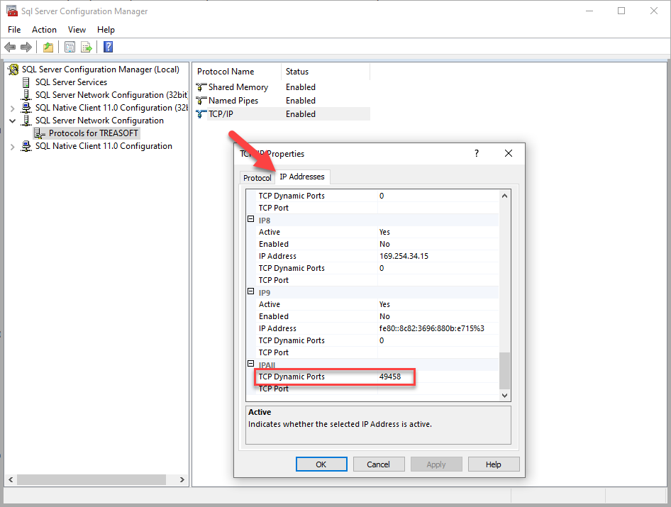Click the properties list scroll-up arrow

[504, 196]
